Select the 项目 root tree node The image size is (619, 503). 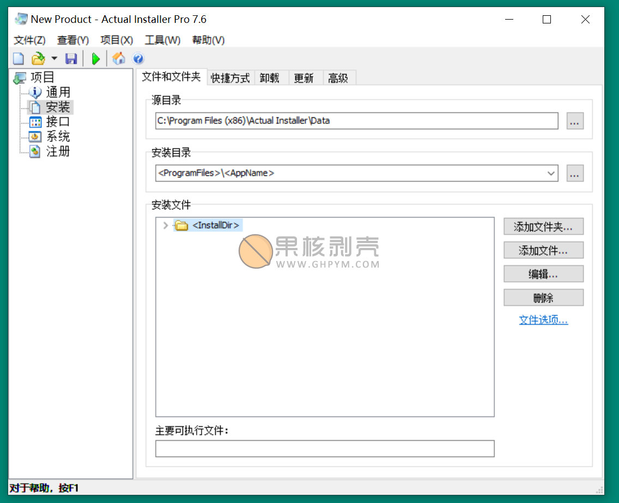[43, 77]
